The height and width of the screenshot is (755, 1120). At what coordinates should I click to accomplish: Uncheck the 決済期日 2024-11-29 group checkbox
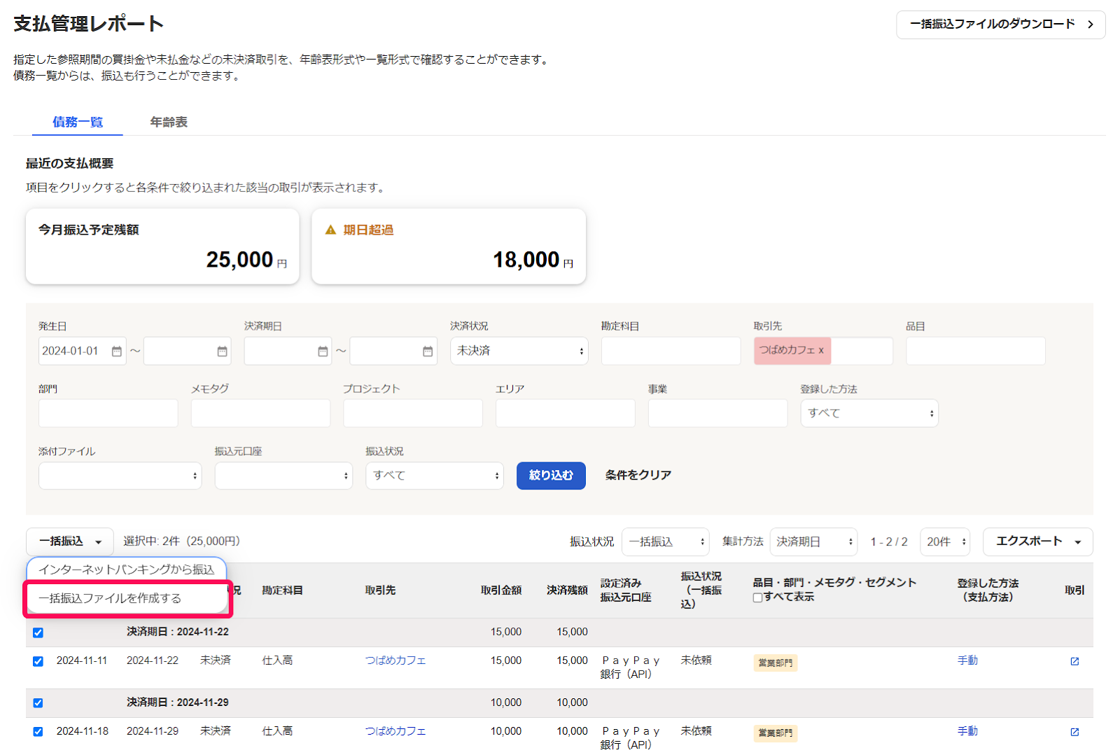[38, 703]
